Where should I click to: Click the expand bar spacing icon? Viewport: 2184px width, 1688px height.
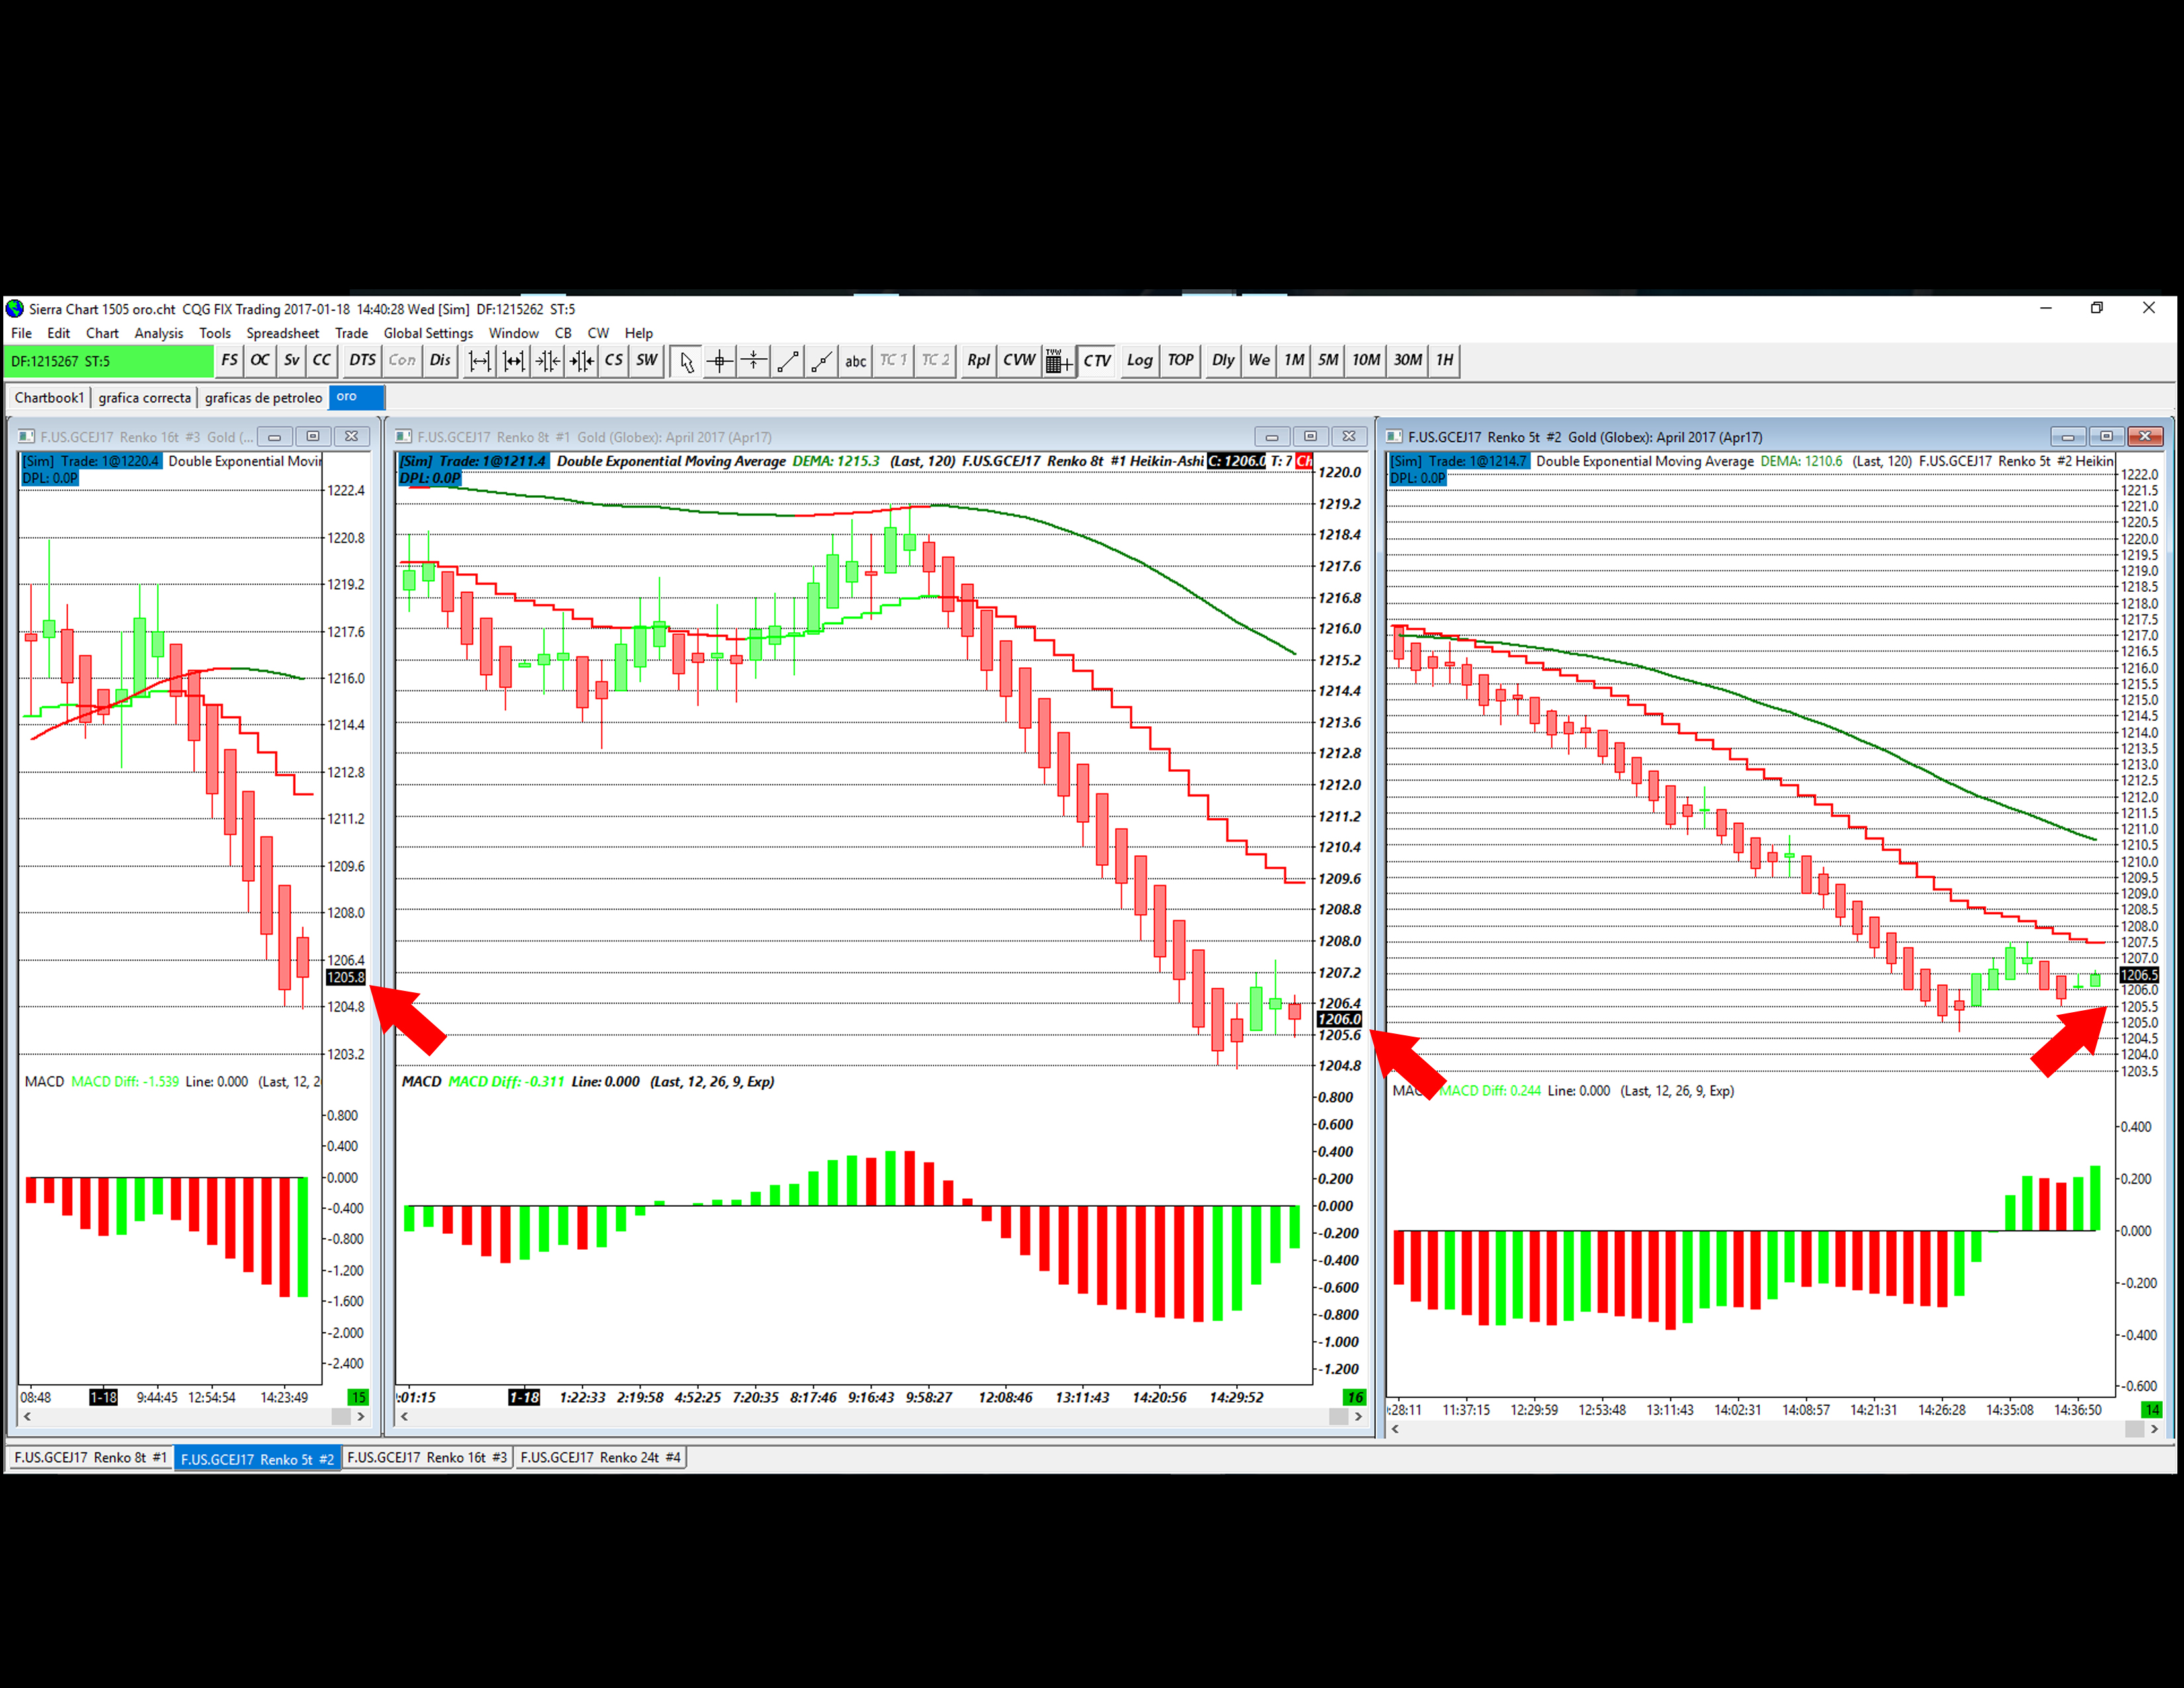[480, 361]
